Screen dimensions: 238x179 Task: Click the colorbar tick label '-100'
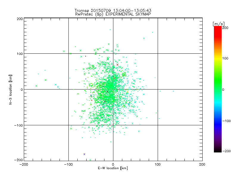pos(226,121)
